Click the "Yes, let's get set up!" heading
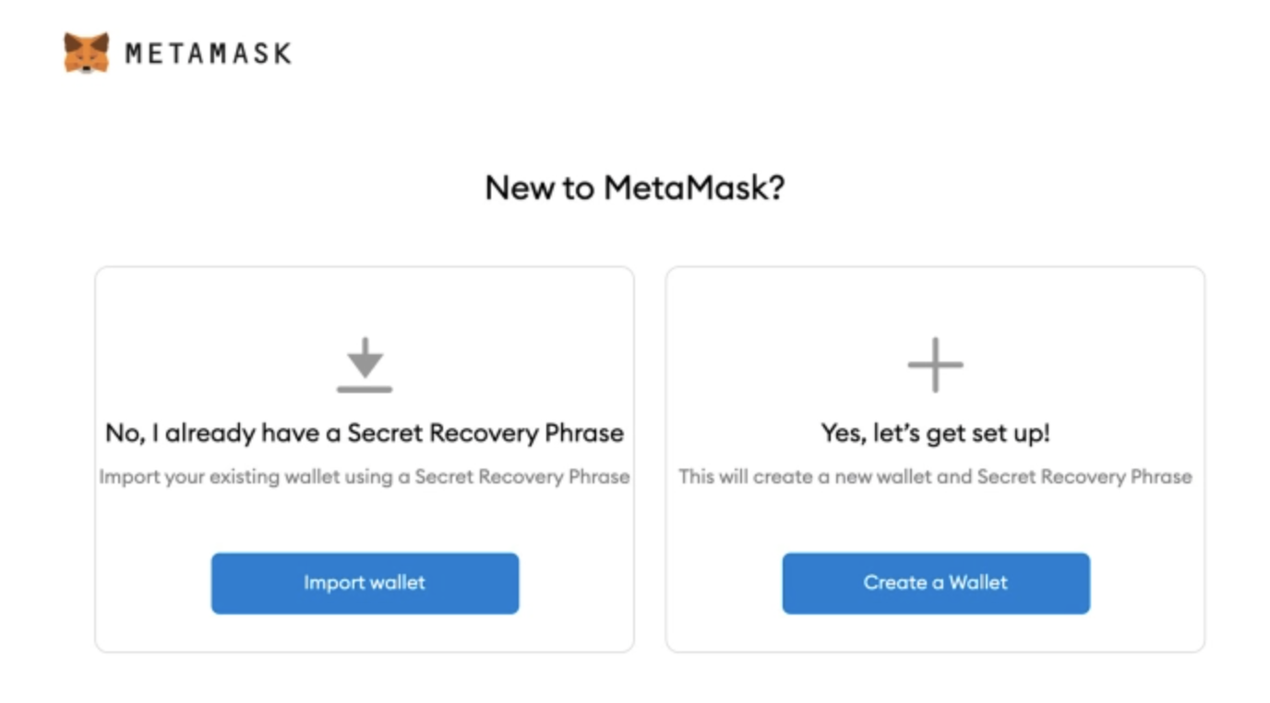This screenshot has width=1270, height=703. click(x=935, y=433)
